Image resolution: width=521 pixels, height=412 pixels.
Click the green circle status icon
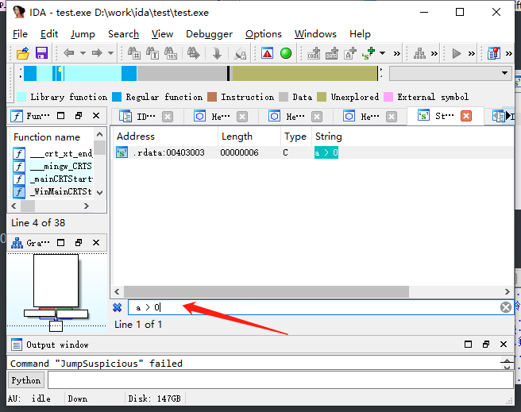coord(286,53)
